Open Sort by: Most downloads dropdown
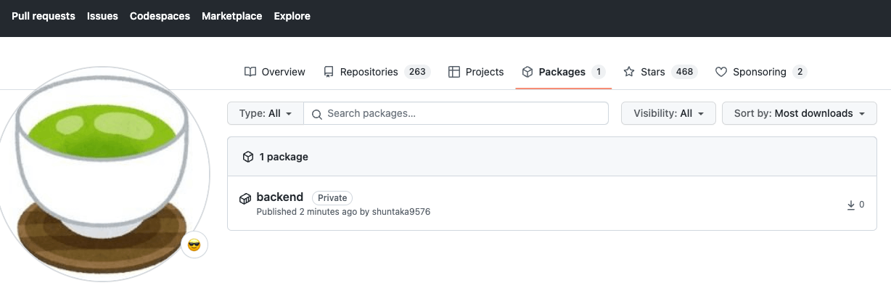891x283 pixels. [x=799, y=113]
